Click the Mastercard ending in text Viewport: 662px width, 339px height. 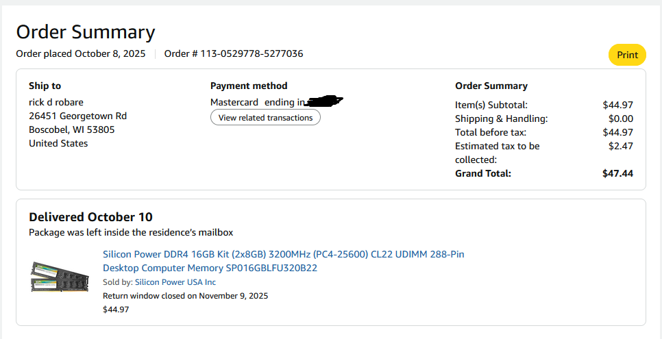pos(257,102)
